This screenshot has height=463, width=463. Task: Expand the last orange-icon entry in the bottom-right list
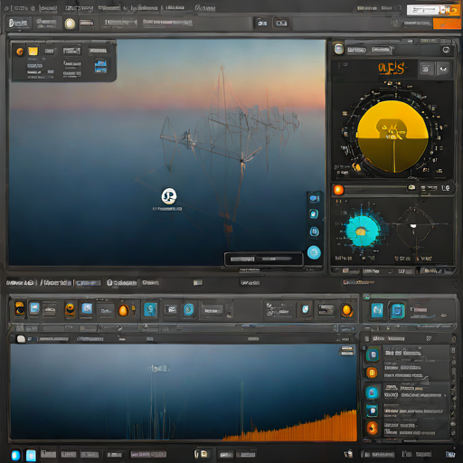[x=408, y=428]
